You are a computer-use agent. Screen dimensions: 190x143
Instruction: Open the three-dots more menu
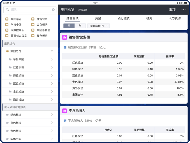click(184, 10)
